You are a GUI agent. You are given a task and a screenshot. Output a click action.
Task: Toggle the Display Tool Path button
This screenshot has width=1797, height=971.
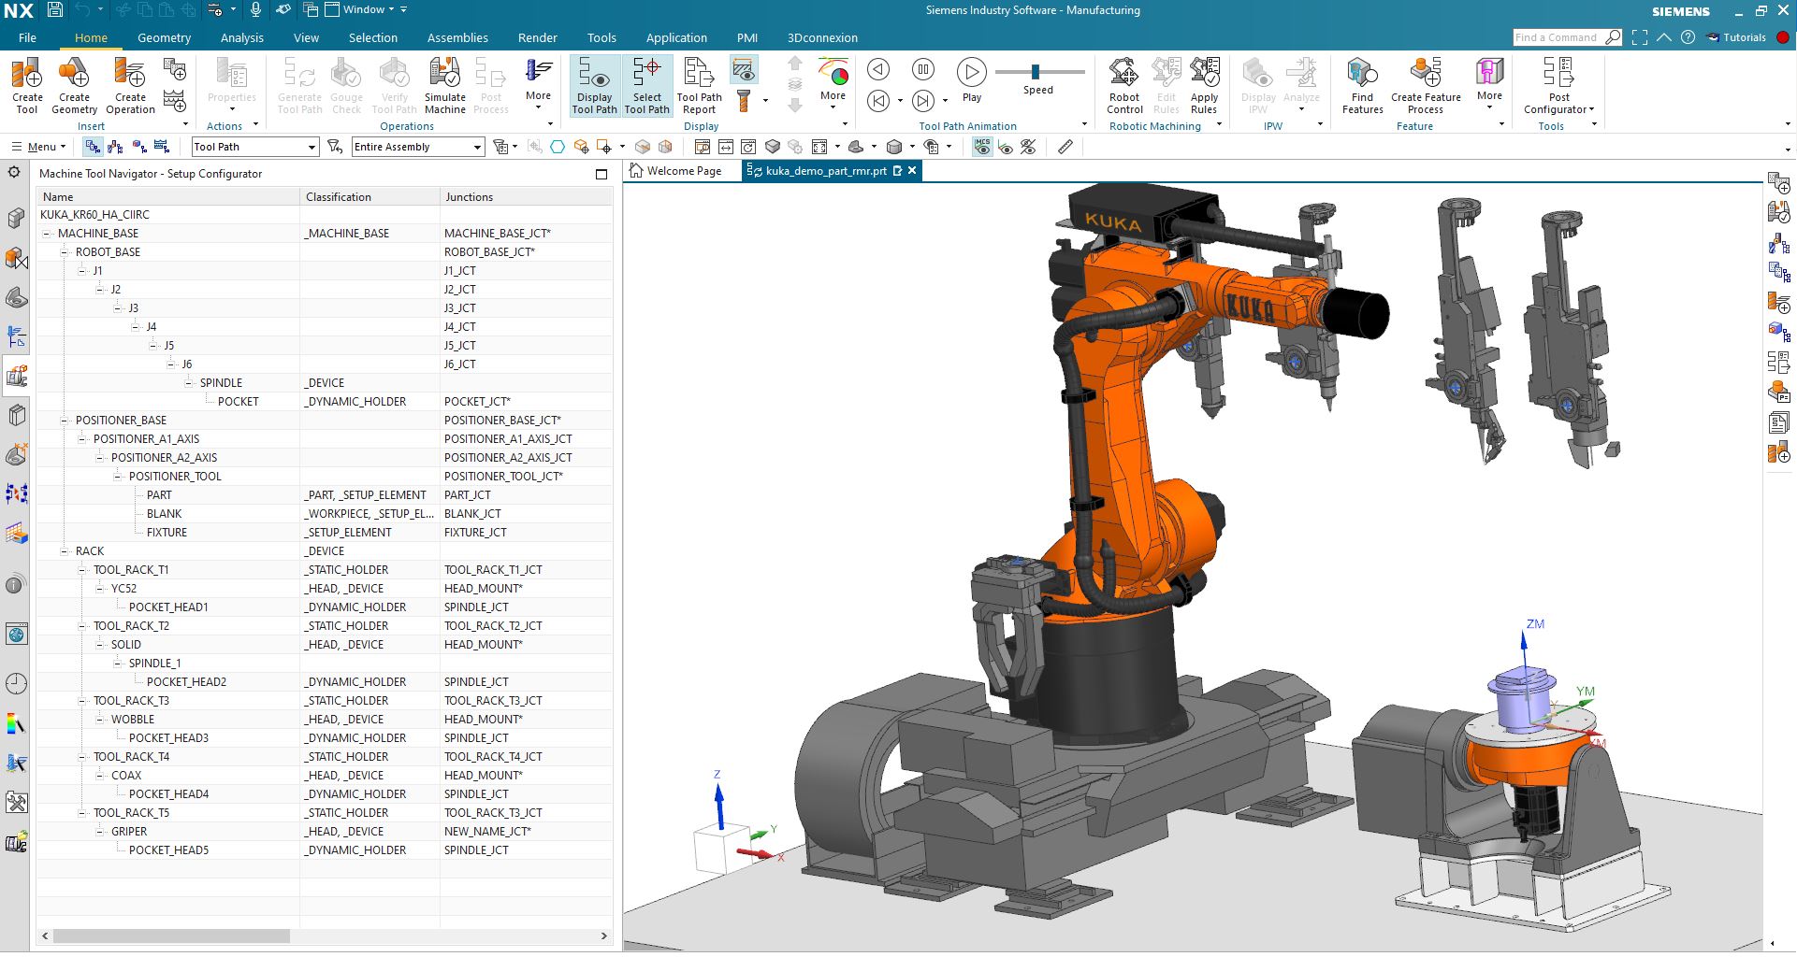coord(594,85)
